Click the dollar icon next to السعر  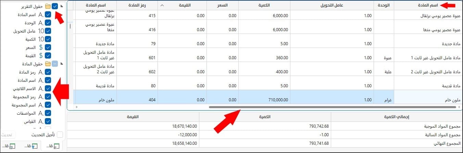pos(41,48)
